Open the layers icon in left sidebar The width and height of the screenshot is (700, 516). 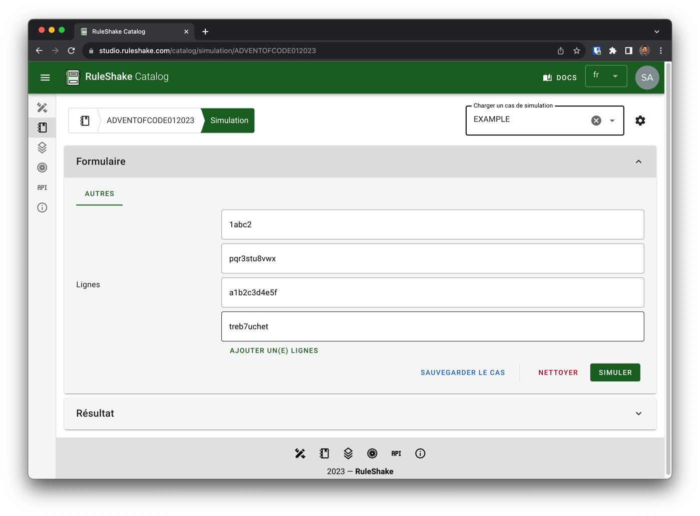(x=42, y=147)
